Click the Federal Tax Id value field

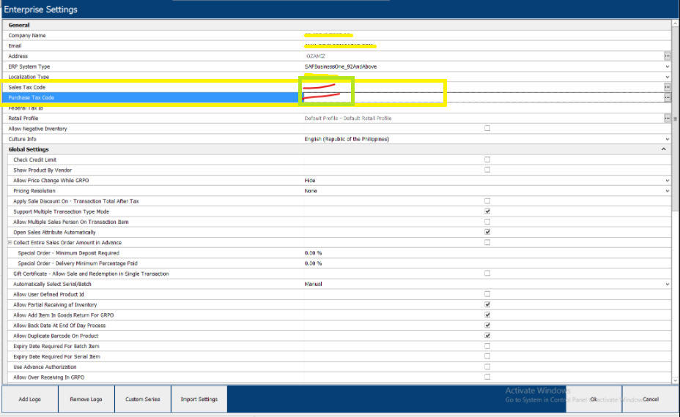coord(487,108)
